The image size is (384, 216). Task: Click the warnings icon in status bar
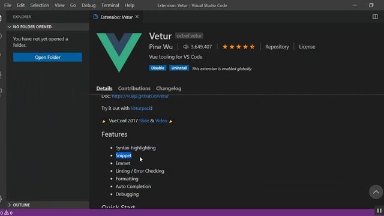pyautogui.click(x=7, y=212)
